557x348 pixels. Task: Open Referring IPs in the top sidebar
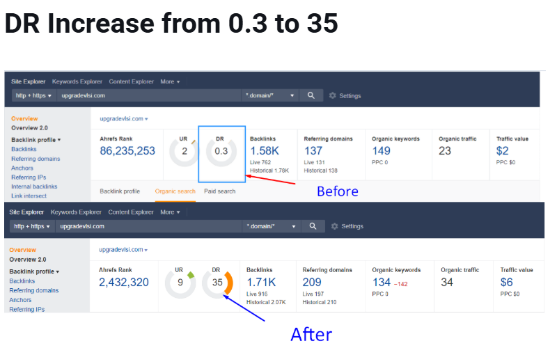coord(29,177)
